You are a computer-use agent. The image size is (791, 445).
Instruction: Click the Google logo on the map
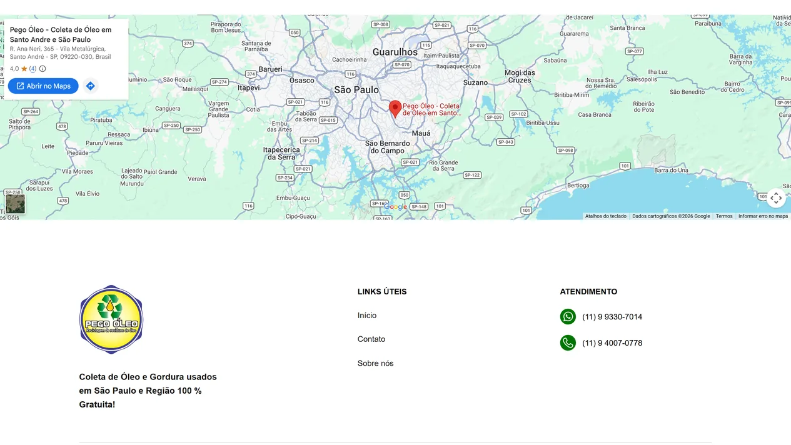[x=395, y=207]
